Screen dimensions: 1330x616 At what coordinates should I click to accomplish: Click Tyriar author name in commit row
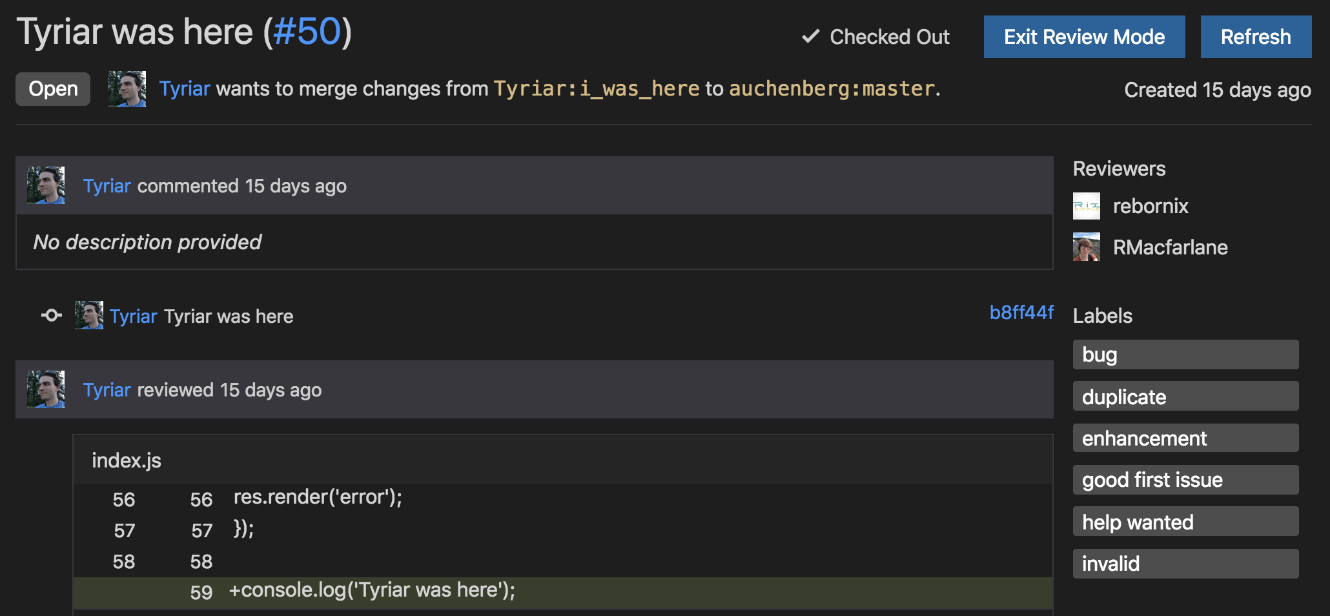click(134, 316)
